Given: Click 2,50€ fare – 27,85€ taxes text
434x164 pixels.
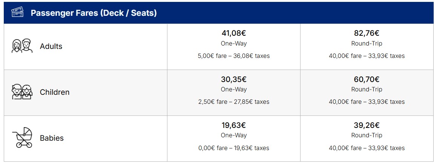Looking at the screenshot, I should pos(234,102).
